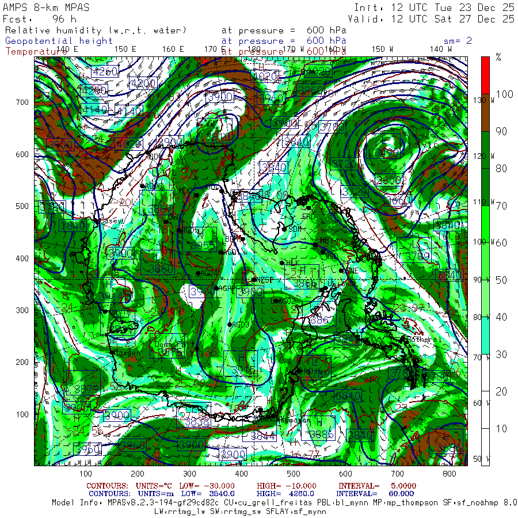Viewport: 518px width, 518px height.
Task: Click the 'sm= 2' smoothing label
Action: point(458,41)
